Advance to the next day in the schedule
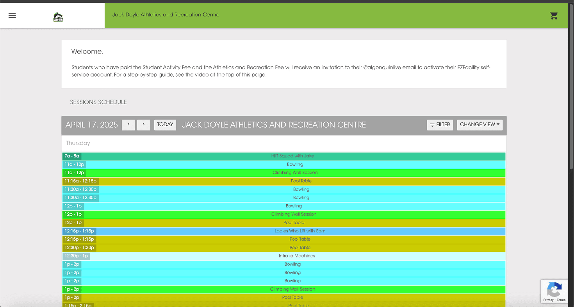This screenshot has height=307, width=574. [x=144, y=125]
